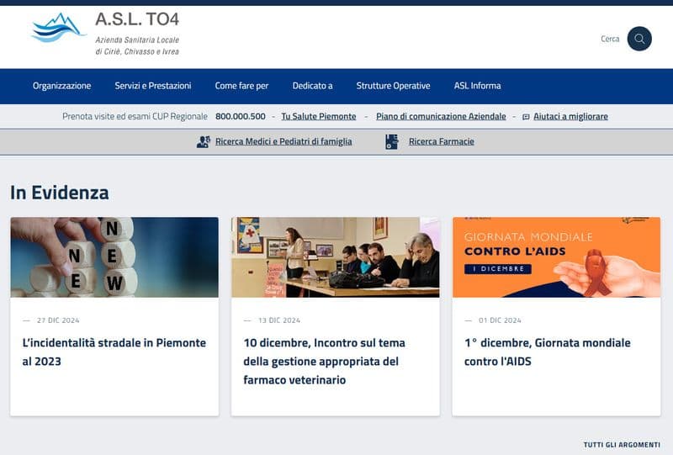Click the 800.000.500 phone number
Image resolution: width=673 pixels, height=455 pixels.
(241, 116)
